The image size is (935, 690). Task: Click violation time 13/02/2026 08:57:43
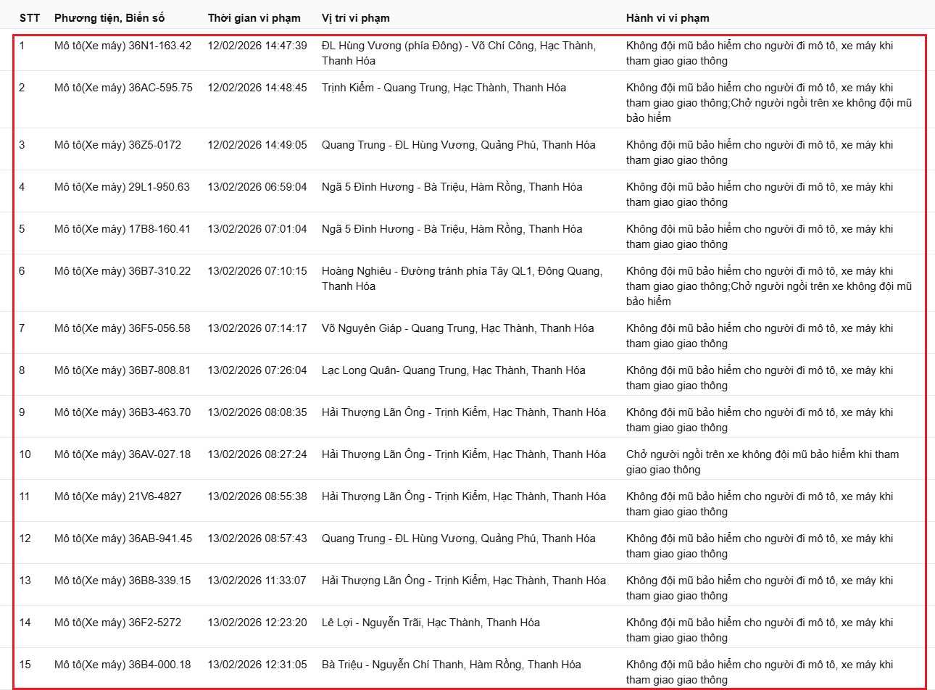(257, 539)
